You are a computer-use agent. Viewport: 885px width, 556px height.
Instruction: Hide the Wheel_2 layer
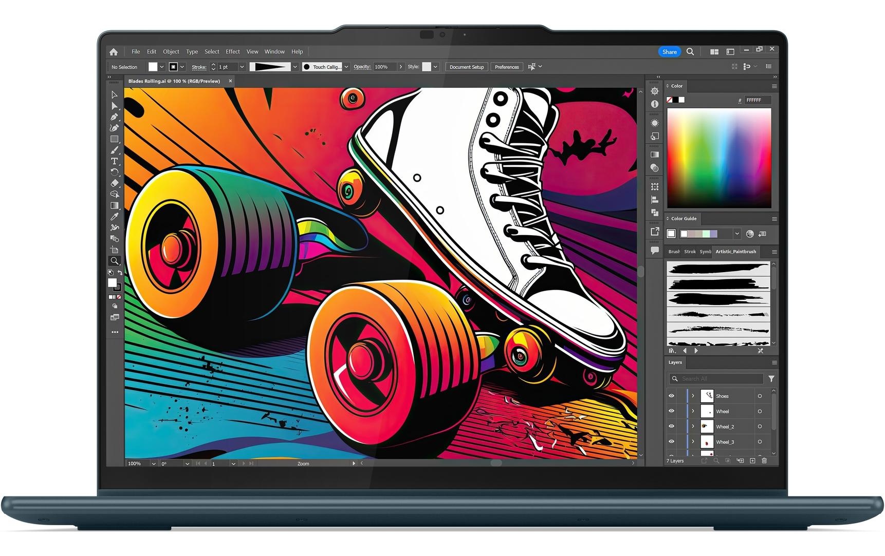[671, 426]
